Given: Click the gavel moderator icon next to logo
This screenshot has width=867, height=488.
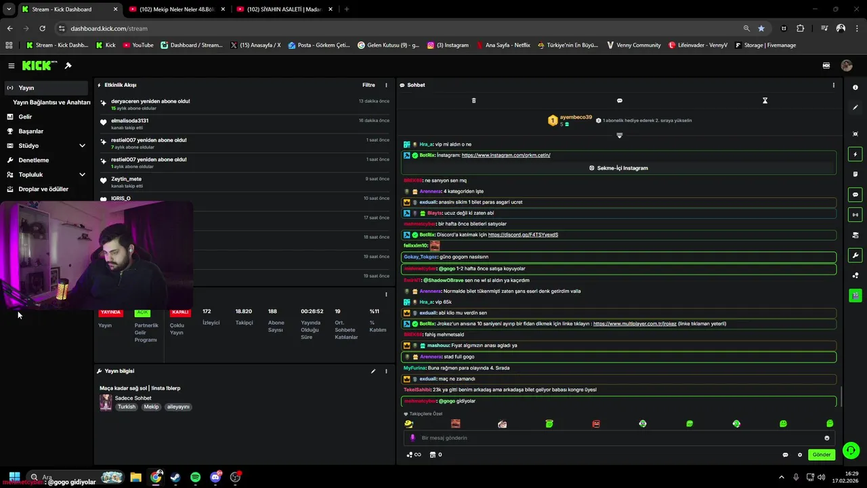Looking at the screenshot, I should coord(68,66).
